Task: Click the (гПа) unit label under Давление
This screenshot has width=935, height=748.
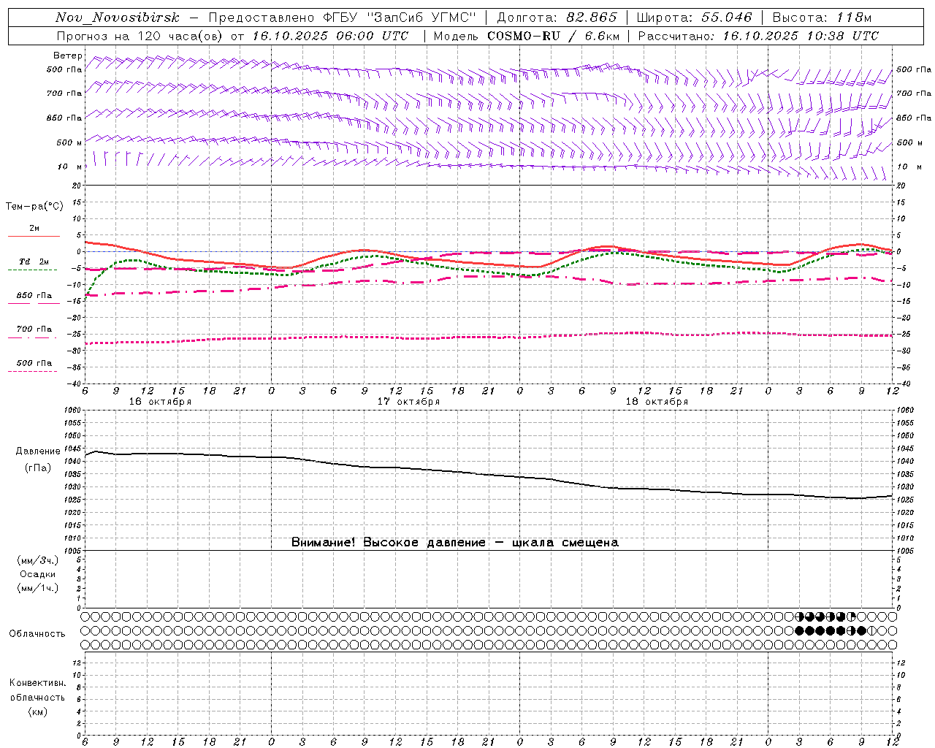Action: click(x=38, y=467)
